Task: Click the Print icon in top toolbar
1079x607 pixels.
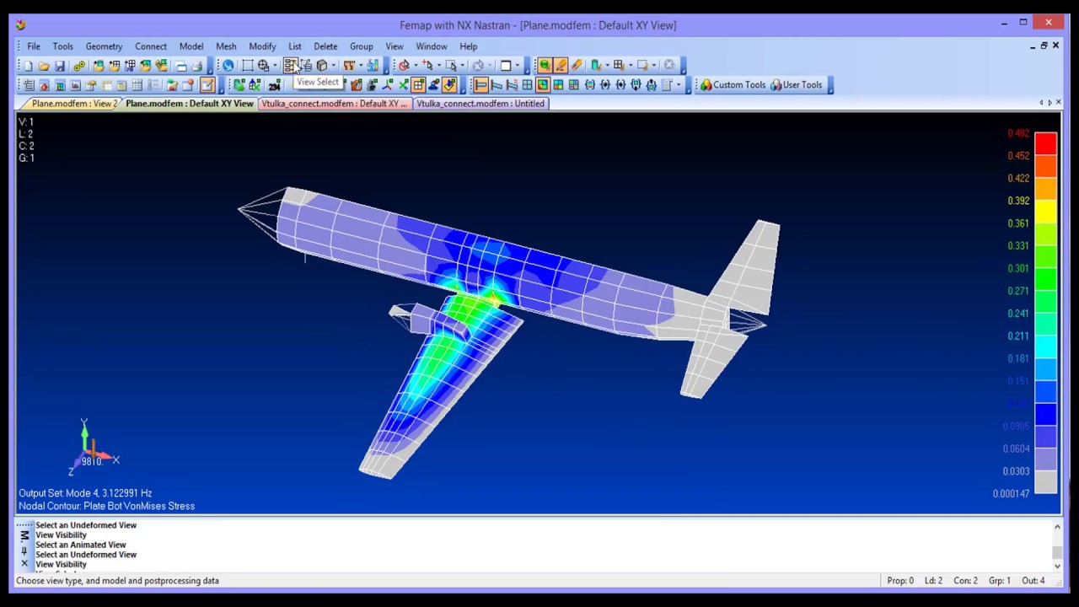Action: point(196,65)
